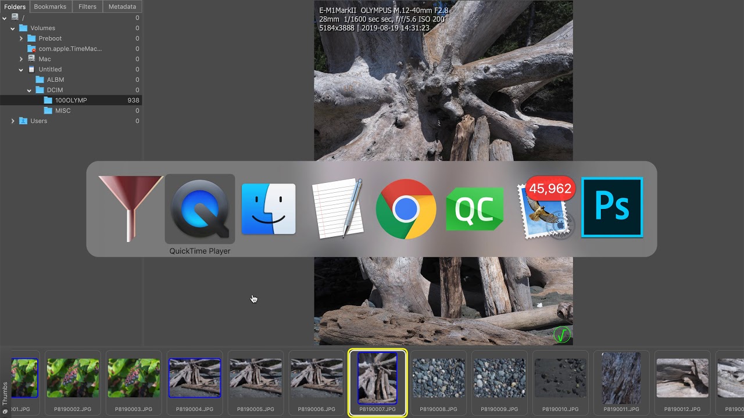744x418 pixels.
Task: Click the Mac drive icon
Action: coord(31,59)
